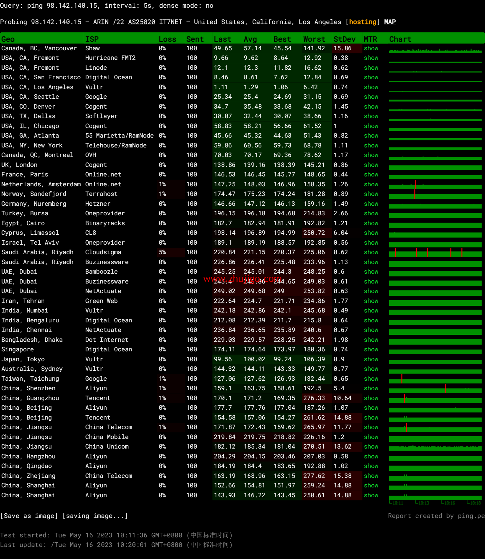Click Save as image link
Image resolution: width=485 pixels, height=559 pixels.
[x=29, y=516]
